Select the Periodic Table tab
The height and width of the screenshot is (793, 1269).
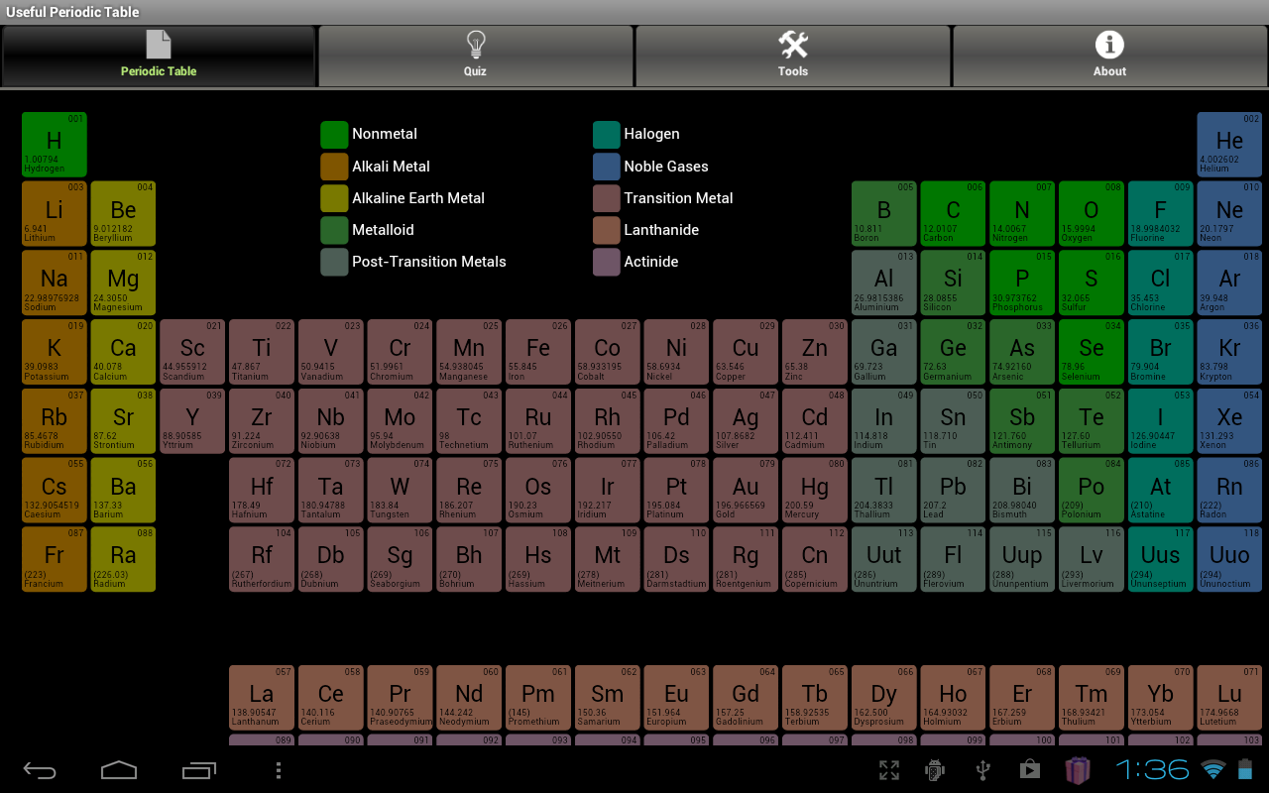click(159, 56)
